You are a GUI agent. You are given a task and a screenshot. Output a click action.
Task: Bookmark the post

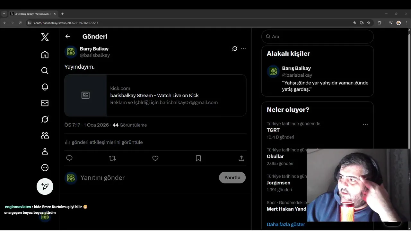(x=198, y=158)
